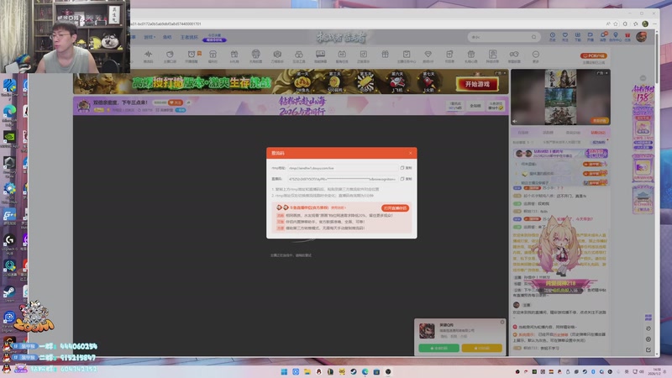Click the magnifier search icon
The image size is (672, 378).
point(533,37)
